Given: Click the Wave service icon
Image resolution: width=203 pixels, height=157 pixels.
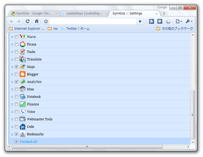Looking at the screenshot, I should coord(22,37).
